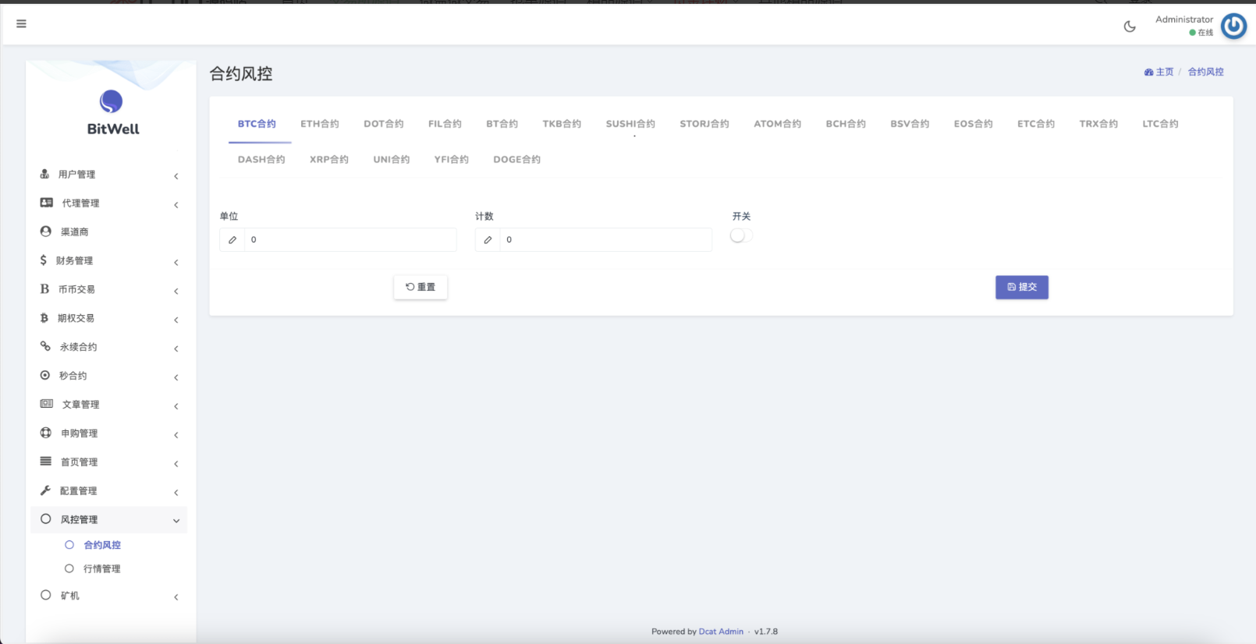
Task: Click the 计数 input field
Action: (x=605, y=240)
